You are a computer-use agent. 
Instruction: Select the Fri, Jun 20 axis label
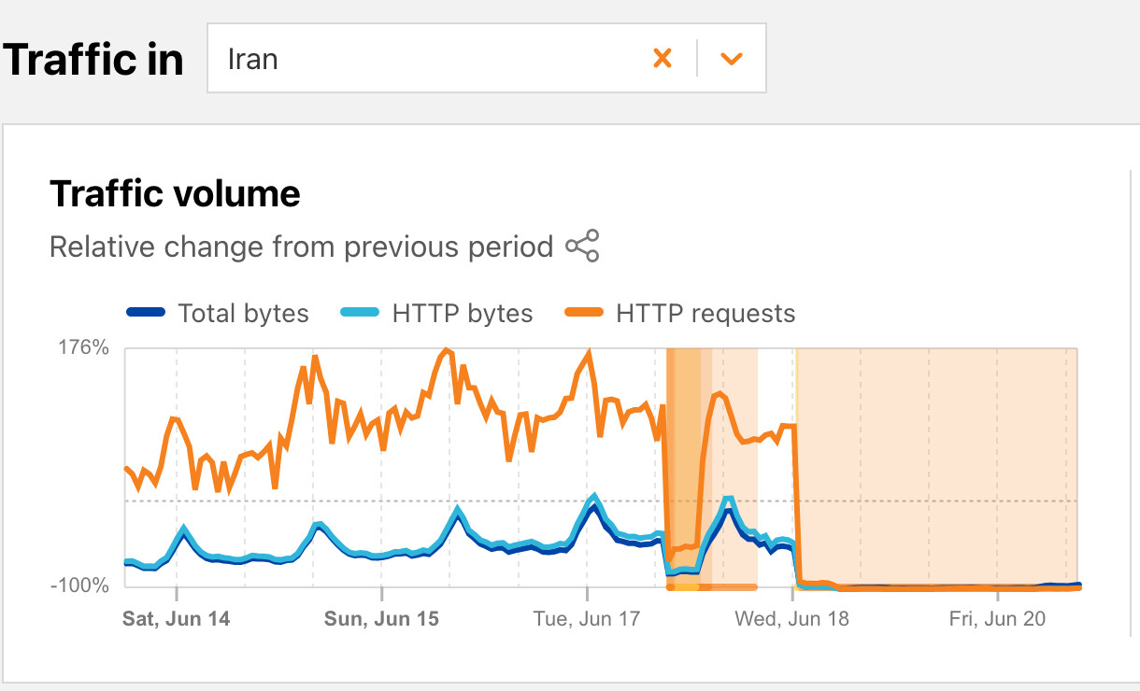coord(997,618)
